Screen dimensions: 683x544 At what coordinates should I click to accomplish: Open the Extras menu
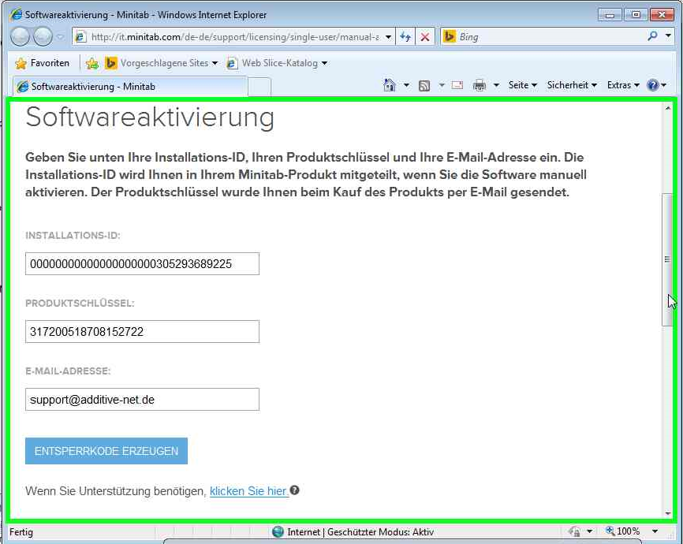[x=623, y=85]
